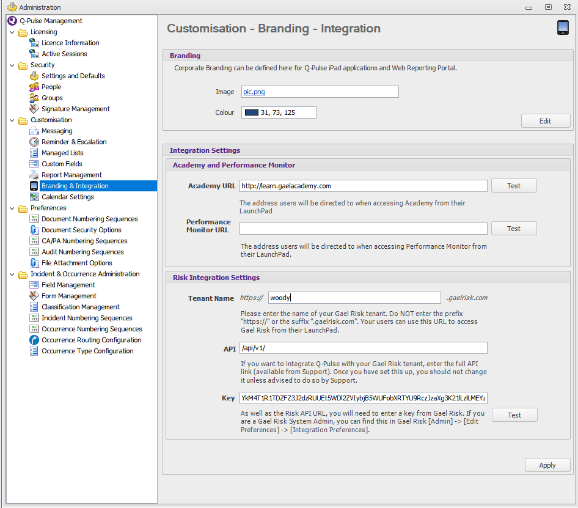The width and height of the screenshot is (578, 508).
Task: Click the Messaging icon
Action: pyautogui.click(x=34, y=131)
